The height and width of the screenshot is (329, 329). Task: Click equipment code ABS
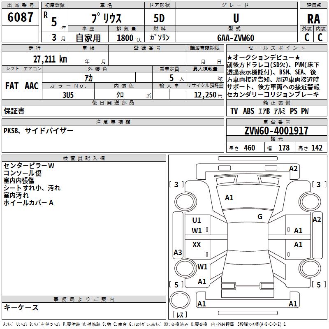pos(248,111)
